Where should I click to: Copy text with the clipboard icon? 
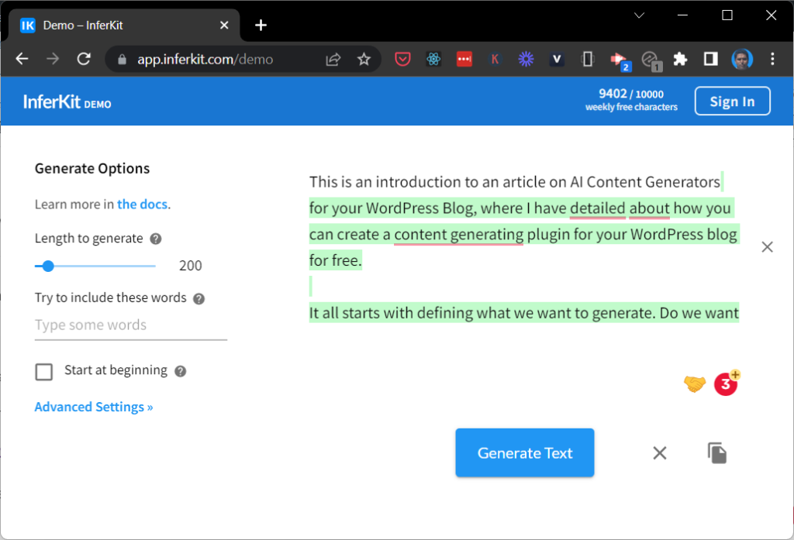click(x=717, y=453)
